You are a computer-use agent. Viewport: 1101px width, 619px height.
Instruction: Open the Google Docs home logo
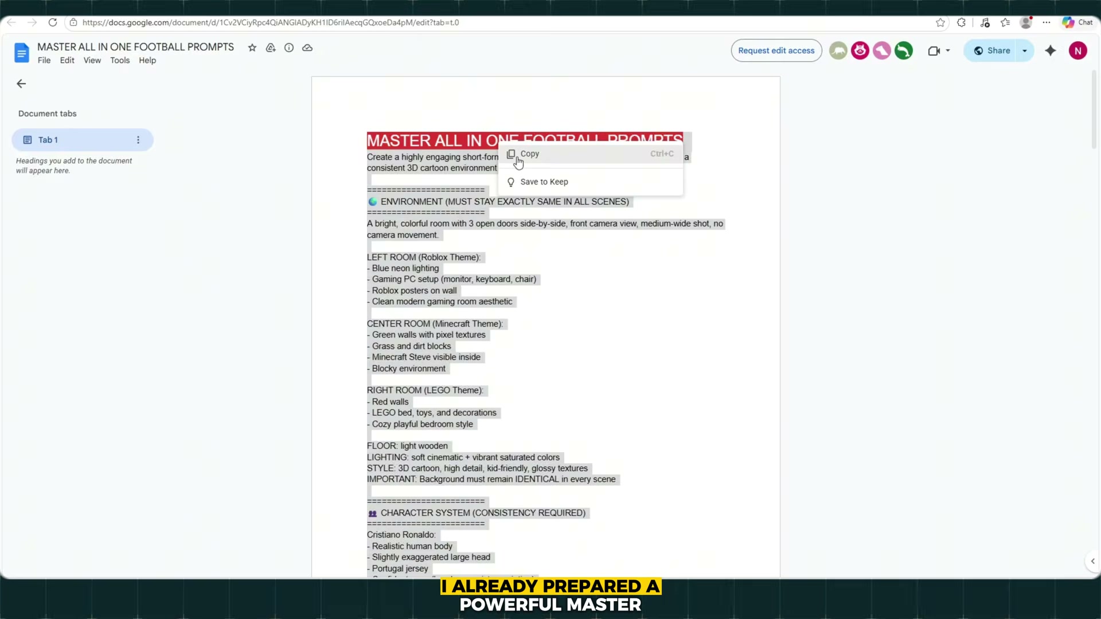click(21, 53)
